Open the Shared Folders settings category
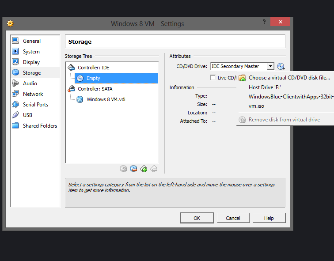334x261 pixels. [x=35, y=125]
